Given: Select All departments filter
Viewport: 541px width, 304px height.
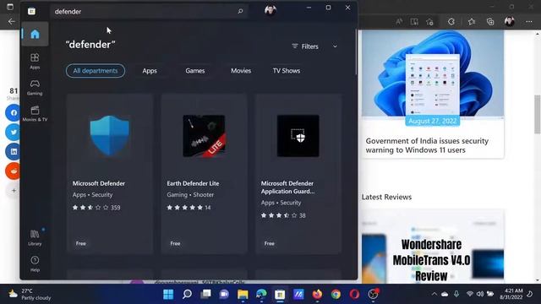Looking at the screenshot, I should point(96,71).
